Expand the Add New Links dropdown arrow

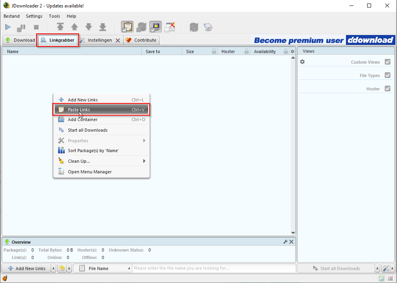pyautogui.click(x=53, y=268)
